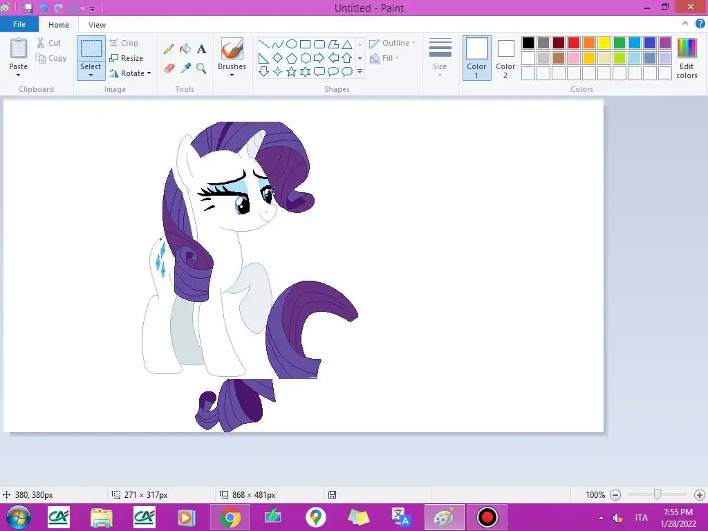The image size is (708, 531).
Task: Choose the Four-point star shape
Action: tap(278, 71)
